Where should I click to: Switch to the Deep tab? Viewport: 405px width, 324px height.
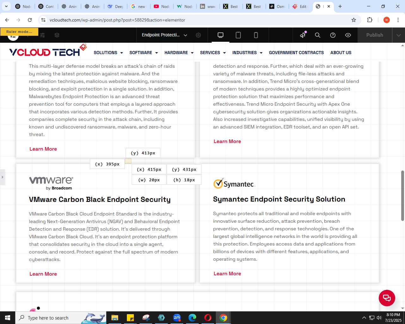point(115,6)
